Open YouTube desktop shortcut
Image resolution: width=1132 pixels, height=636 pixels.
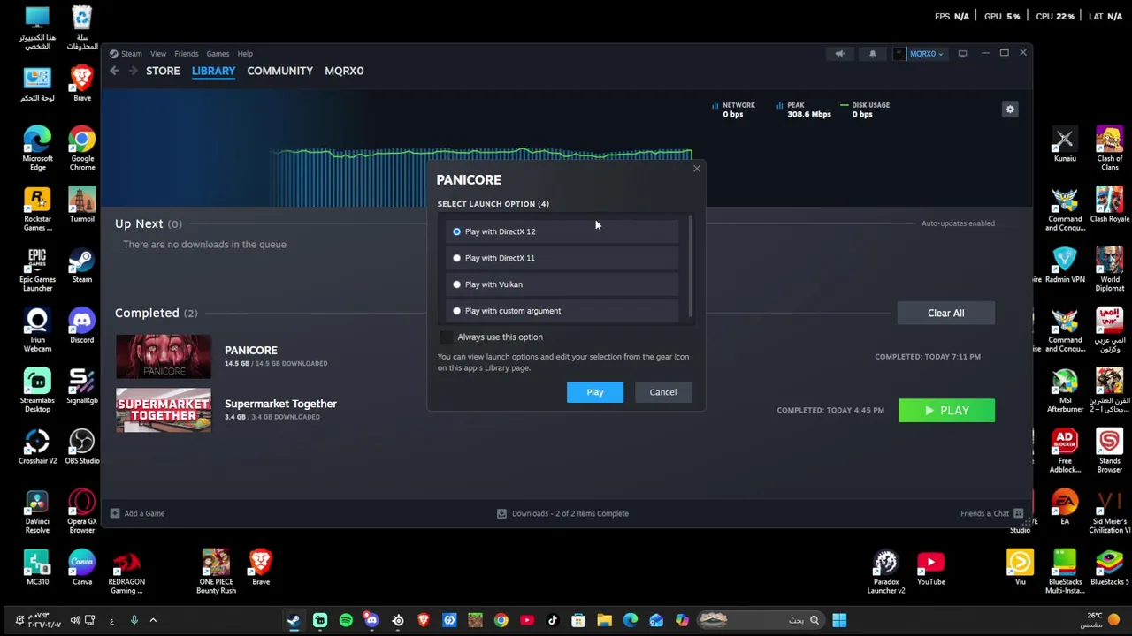coord(930,569)
